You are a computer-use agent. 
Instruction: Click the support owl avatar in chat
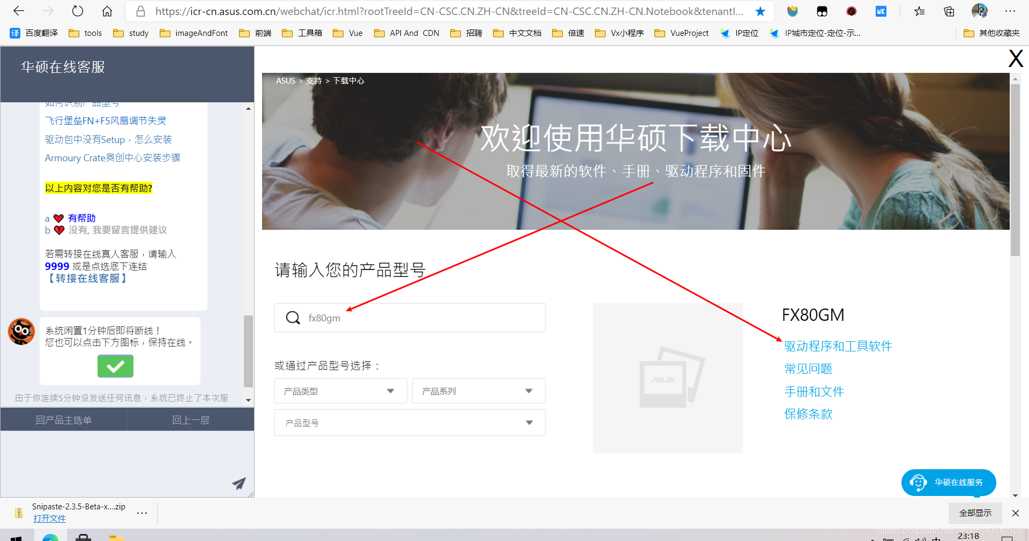[21, 332]
